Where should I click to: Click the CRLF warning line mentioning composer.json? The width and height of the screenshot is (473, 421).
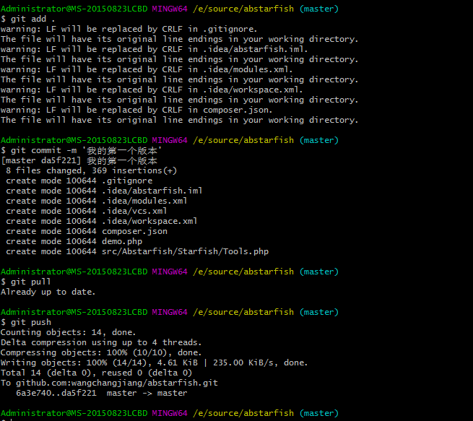click(136, 110)
